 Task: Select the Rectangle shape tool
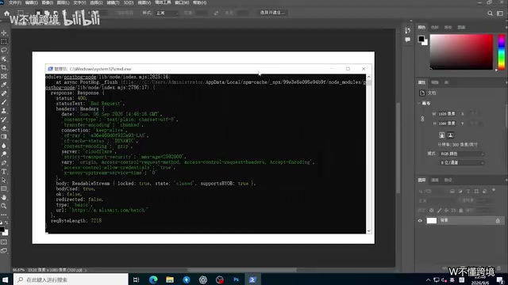4,188
